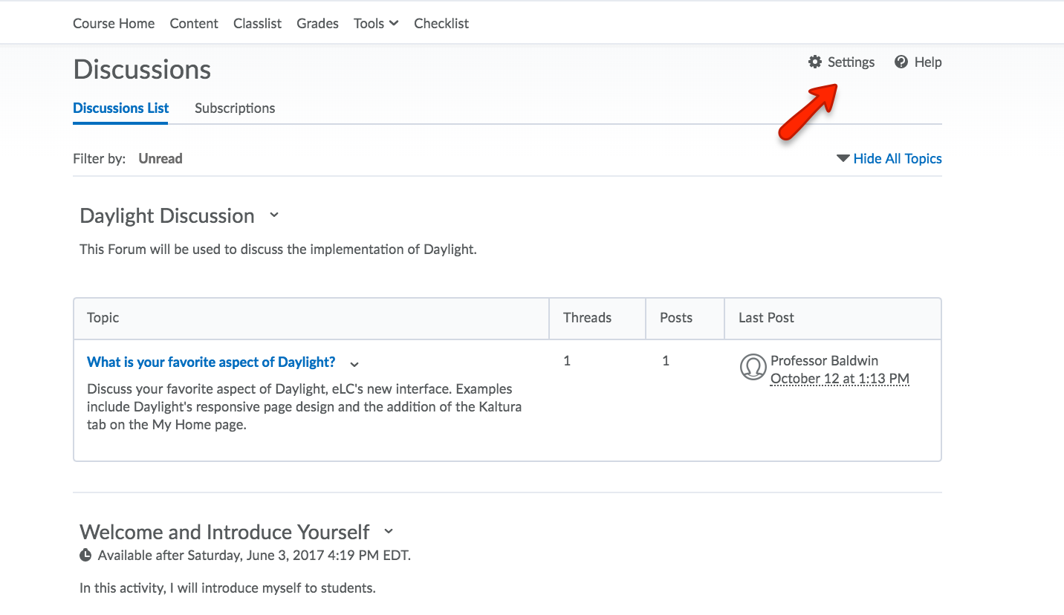Screen dimensions: 1064x615
Task: Click the clock availability icon
Action: pos(86,555)
